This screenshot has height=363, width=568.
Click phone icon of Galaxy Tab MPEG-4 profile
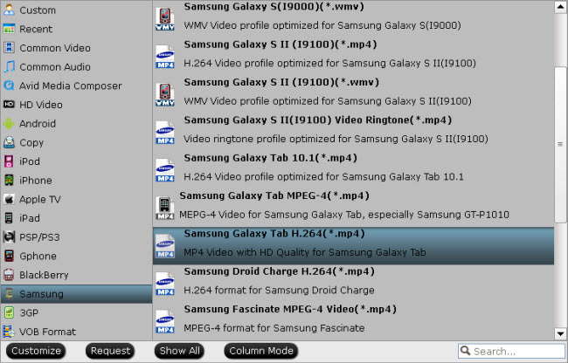tap(165, 208)
